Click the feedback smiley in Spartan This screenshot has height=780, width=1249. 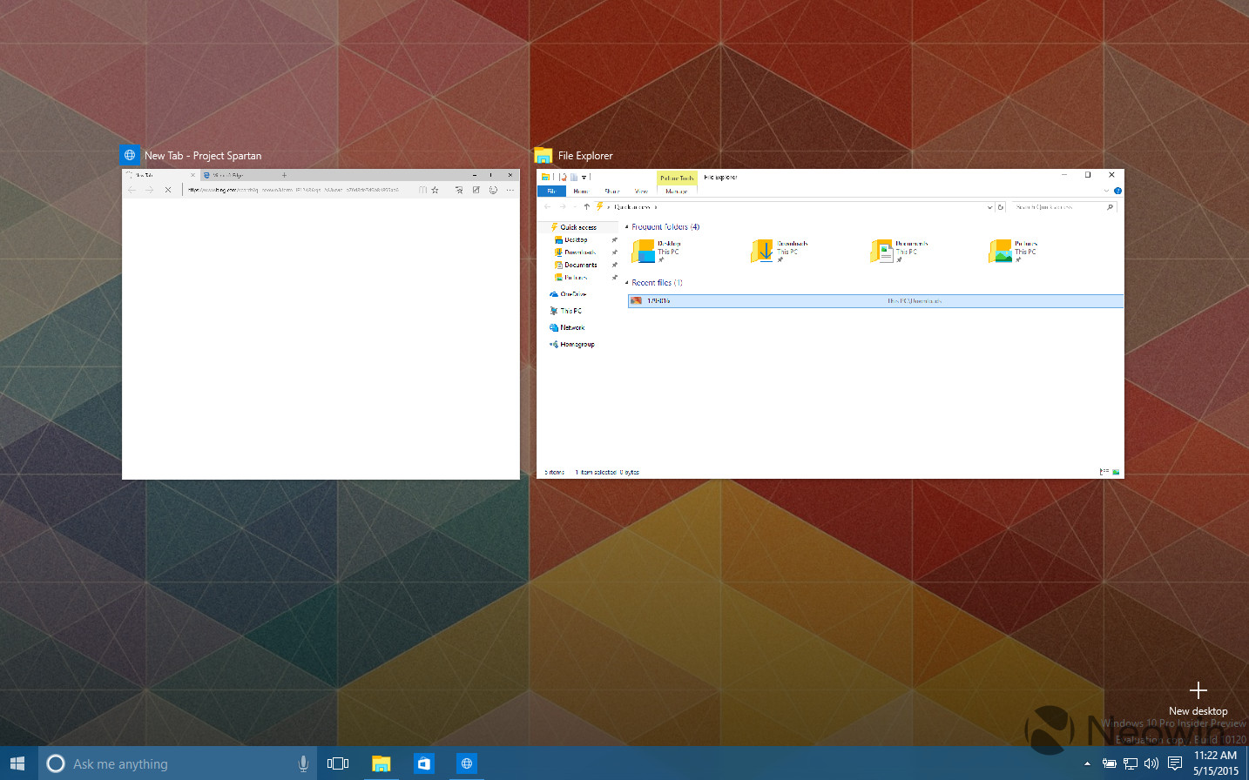(493, 190)
